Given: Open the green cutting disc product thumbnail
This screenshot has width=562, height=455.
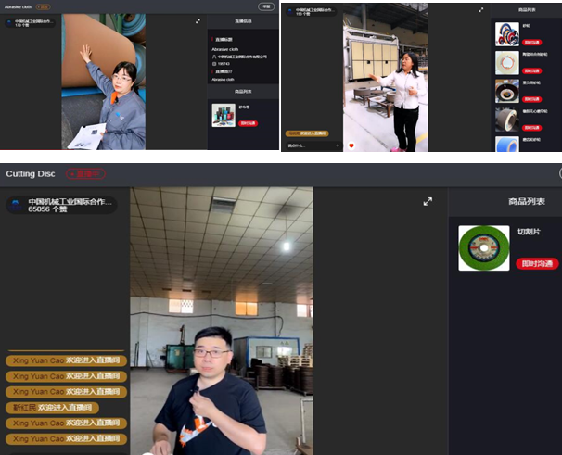Looking at the screenshot, I should tap(483, 247).
